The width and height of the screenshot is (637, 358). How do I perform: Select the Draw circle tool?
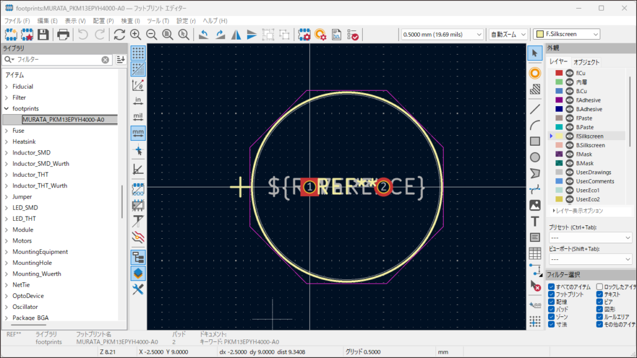[x=534, y=157]
